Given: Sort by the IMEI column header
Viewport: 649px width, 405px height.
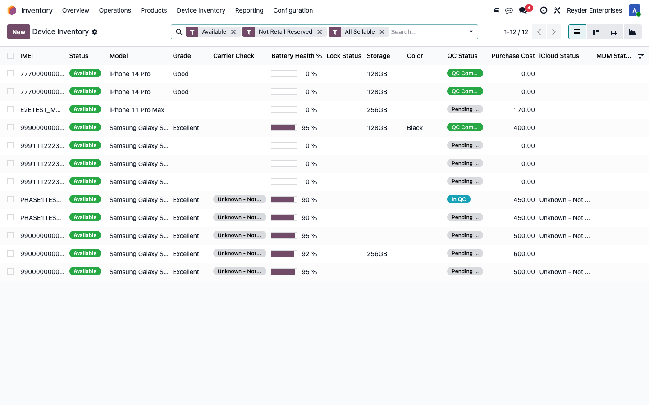Looking at the screenshot, I should click(x=27, y=56).
